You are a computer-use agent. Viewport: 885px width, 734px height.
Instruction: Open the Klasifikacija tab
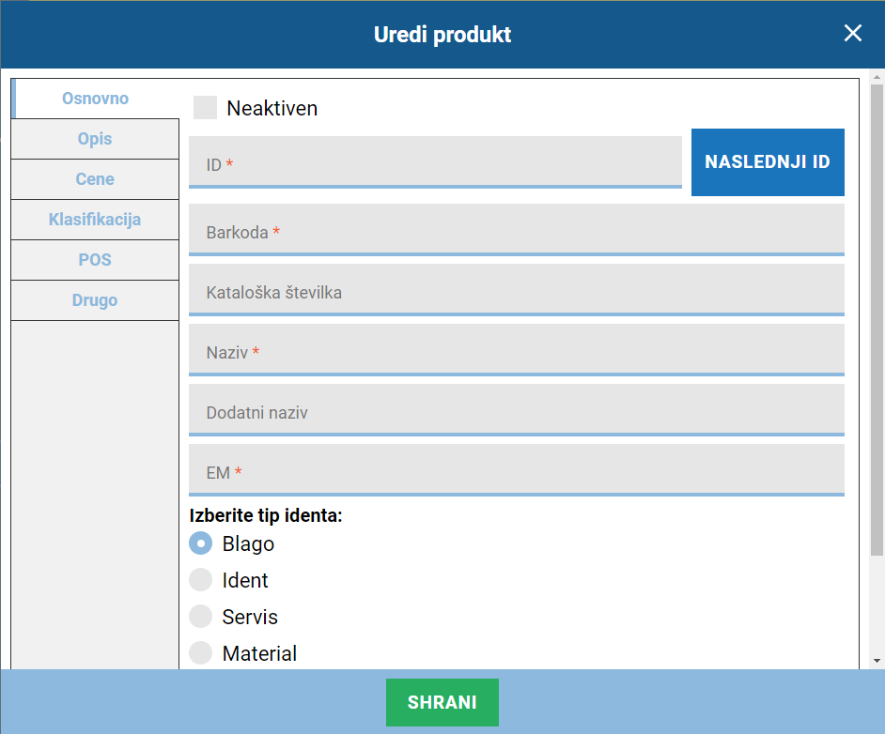point(95,220)
